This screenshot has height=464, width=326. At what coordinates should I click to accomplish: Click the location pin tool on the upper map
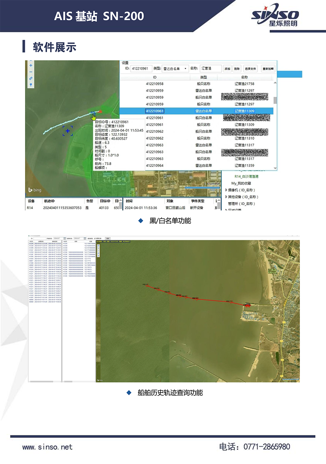pos(31,85)
